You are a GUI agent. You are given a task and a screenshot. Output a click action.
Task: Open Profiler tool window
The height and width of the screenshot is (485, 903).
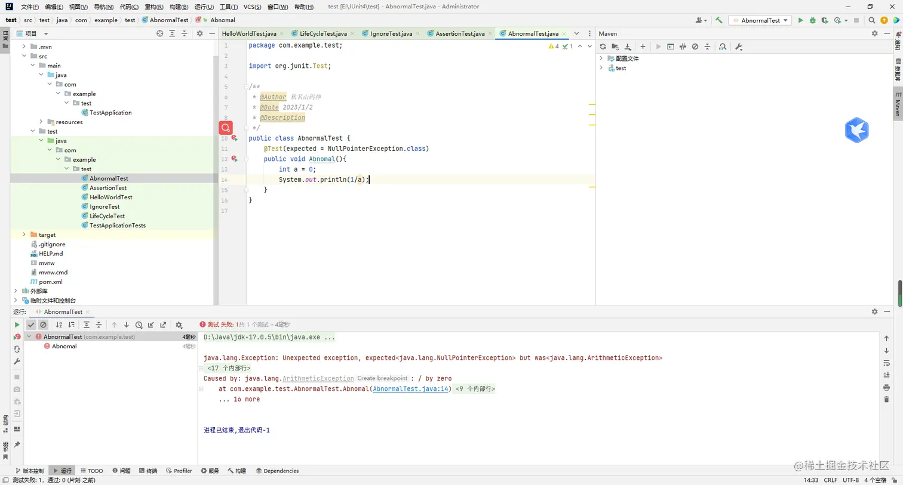tap(179, 471)
